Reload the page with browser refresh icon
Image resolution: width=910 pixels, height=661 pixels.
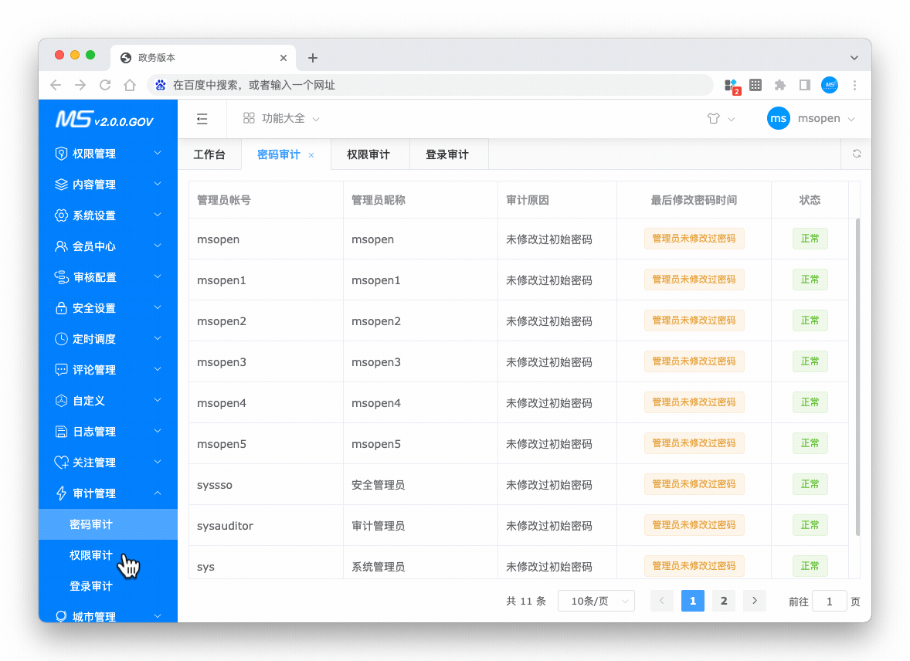point(105,85)
